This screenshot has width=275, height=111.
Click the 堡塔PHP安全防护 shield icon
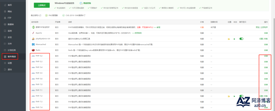click(33, 27)
